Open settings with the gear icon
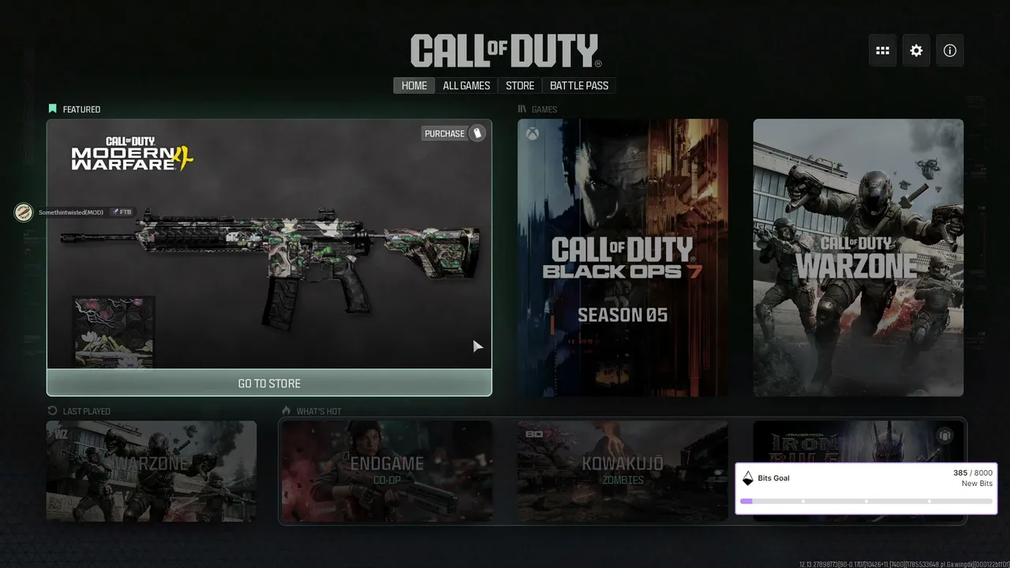This screenshot has height=568, width=1010. (916, 50)
